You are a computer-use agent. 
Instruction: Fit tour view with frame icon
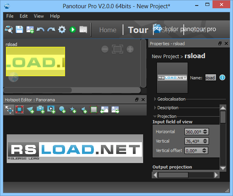(117, 49)
